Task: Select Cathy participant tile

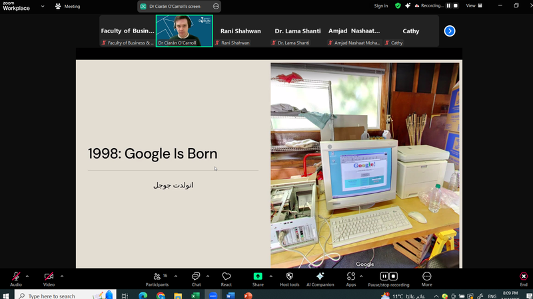Action: [410, 31]
